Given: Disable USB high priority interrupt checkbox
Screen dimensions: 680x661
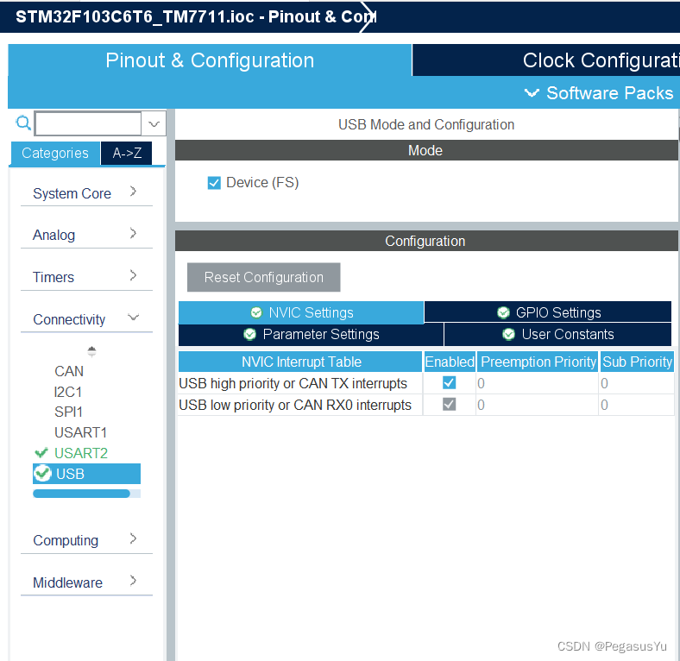Looking at the screenshot, I should 449,382.
